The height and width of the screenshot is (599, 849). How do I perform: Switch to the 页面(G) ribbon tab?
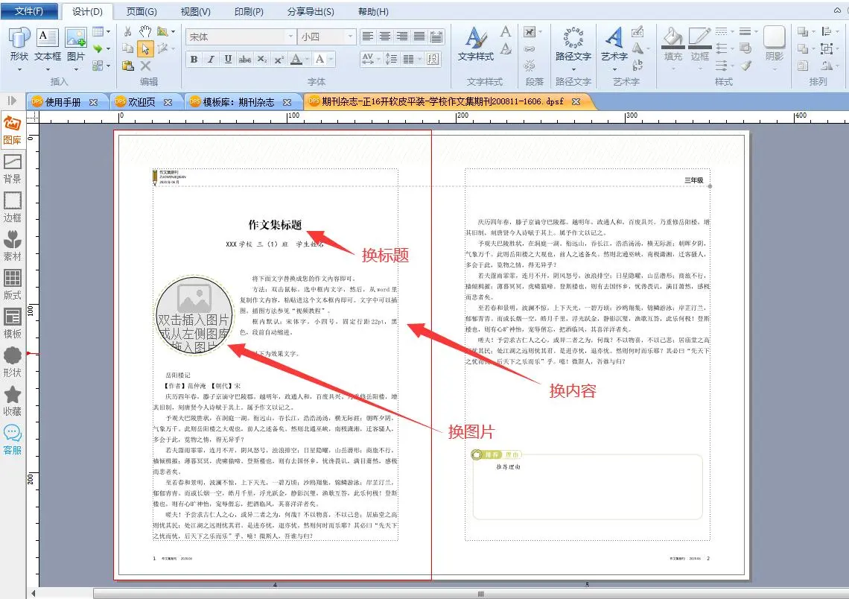click(x=141, y=11)
